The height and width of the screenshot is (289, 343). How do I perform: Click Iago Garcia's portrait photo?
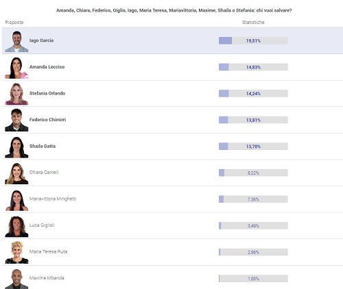(16, 41)
